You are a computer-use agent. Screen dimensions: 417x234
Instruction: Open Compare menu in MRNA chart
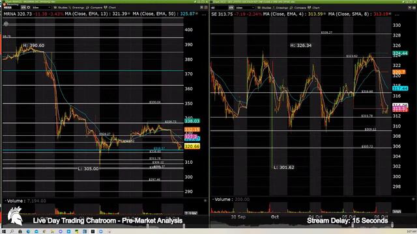(94, 7)
